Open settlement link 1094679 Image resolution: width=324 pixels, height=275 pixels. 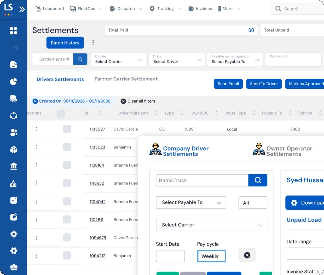click(x=98, y=238)
